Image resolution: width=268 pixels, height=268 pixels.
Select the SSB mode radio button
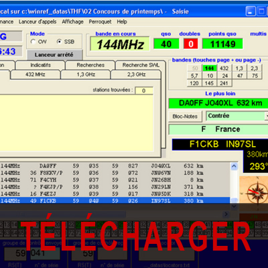point(59,42)
